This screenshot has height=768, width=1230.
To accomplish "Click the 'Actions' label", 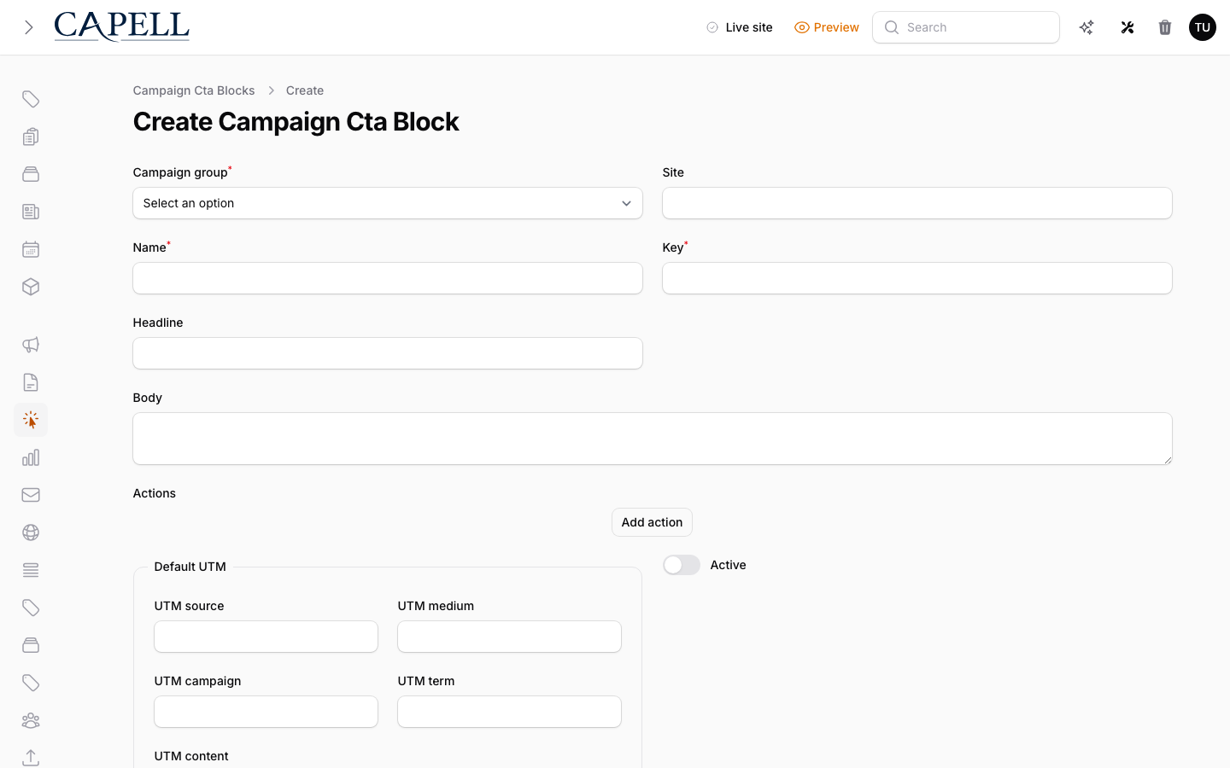I will click(x=155, y=493).
